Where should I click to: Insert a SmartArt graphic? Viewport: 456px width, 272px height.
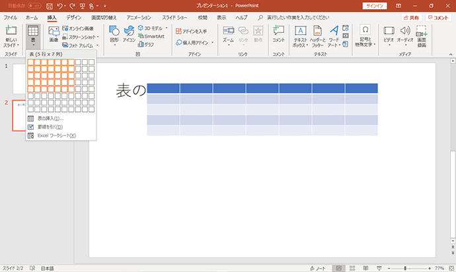coord(151,36)
